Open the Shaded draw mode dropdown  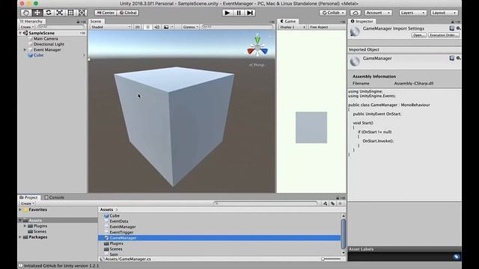(111, 27)
